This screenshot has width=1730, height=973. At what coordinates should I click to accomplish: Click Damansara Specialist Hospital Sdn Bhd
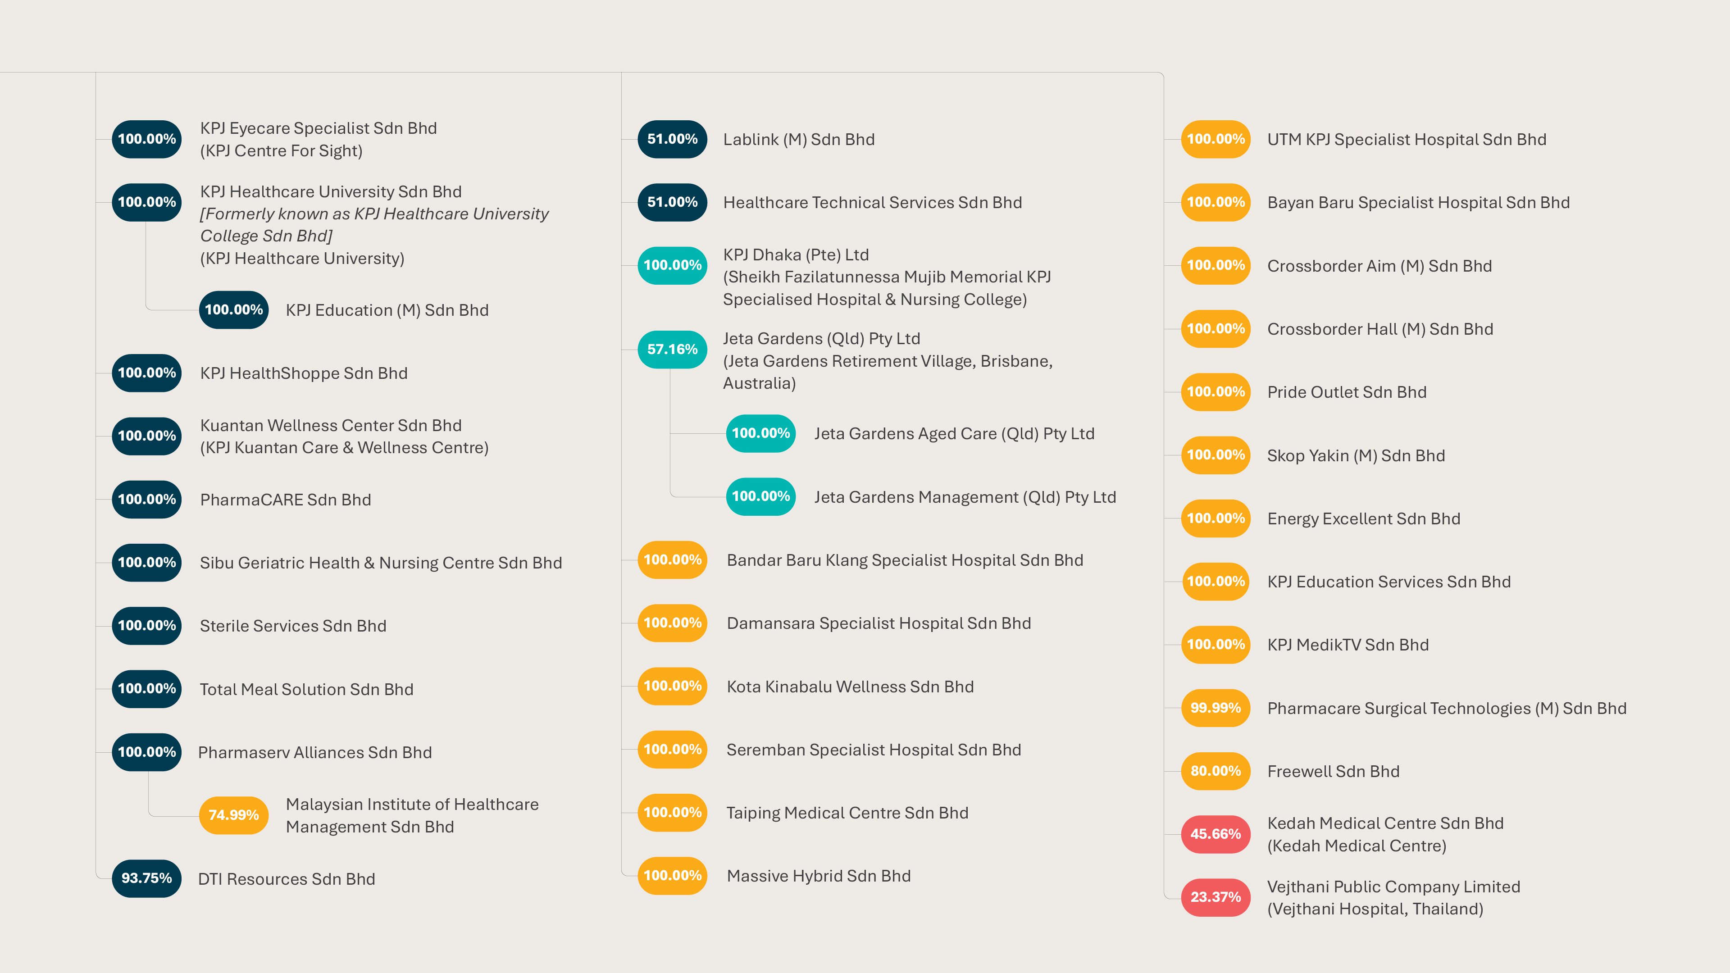(879, 623)
